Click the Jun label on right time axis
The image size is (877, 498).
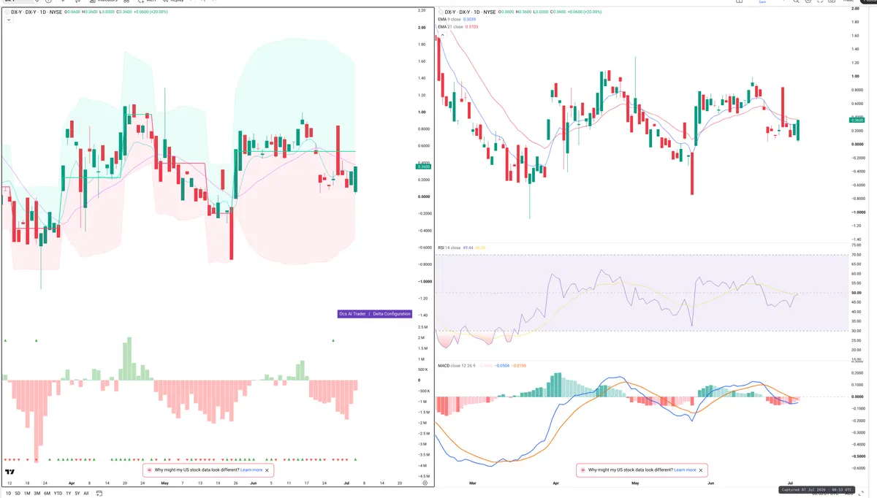point(711,483)
